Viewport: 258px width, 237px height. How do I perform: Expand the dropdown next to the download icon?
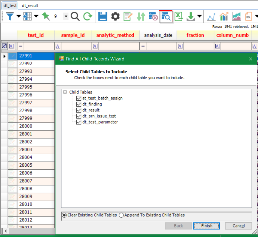(x=199, y=16)
